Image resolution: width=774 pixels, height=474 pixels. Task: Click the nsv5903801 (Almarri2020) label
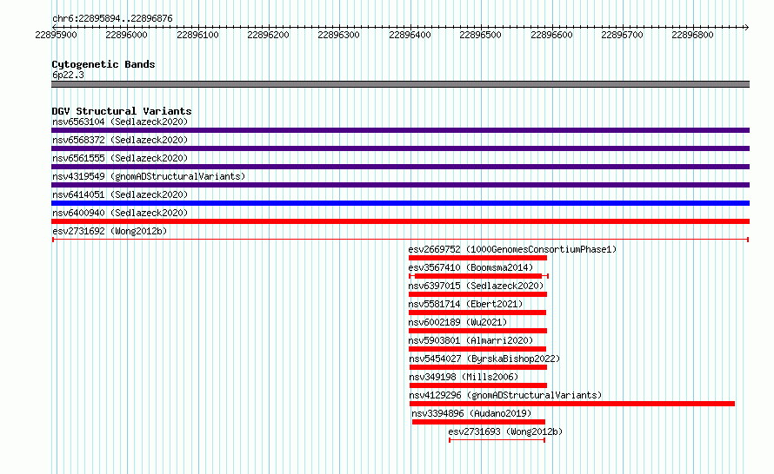coord(470,340)
